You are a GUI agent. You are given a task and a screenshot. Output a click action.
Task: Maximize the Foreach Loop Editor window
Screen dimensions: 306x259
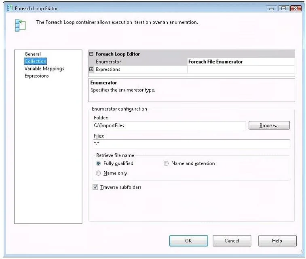pyautogui.click(x=283, y=8)
